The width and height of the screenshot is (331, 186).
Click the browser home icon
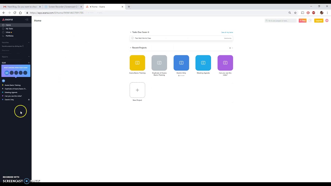click(20, 13)
